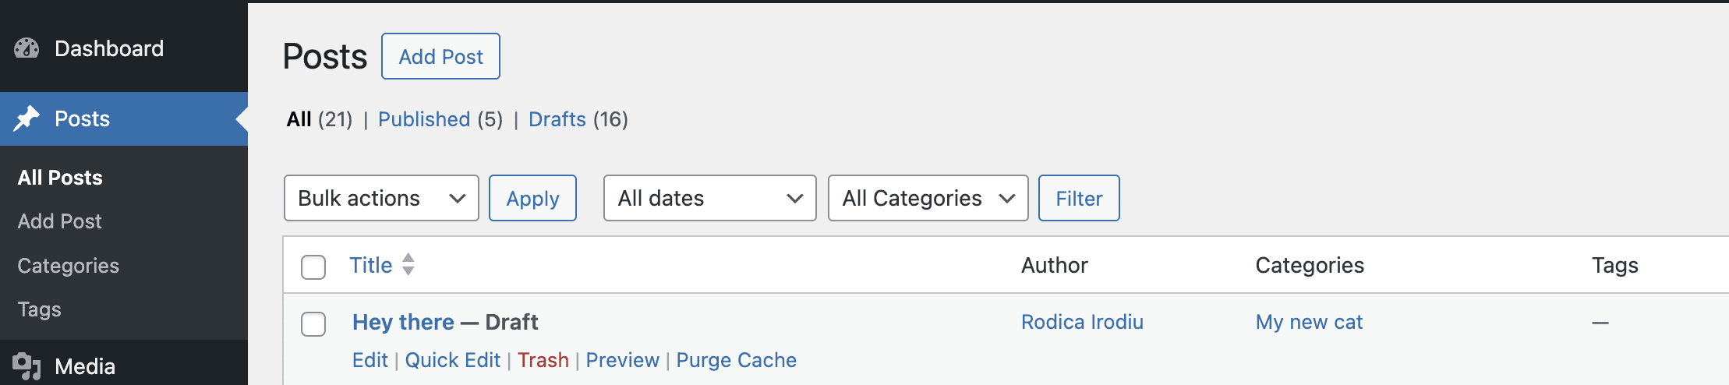Click the Posts pushpin icon
The height and width of the screenshot is (385, 1729).
pyautogui.click(x=27, y=118)
